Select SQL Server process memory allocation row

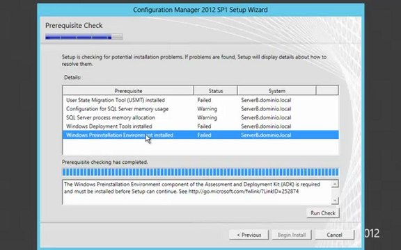(x=200, y=117)
